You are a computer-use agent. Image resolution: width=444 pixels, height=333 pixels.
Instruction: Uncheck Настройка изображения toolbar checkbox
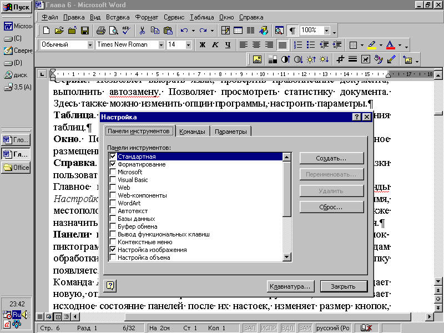click(113, 249)
